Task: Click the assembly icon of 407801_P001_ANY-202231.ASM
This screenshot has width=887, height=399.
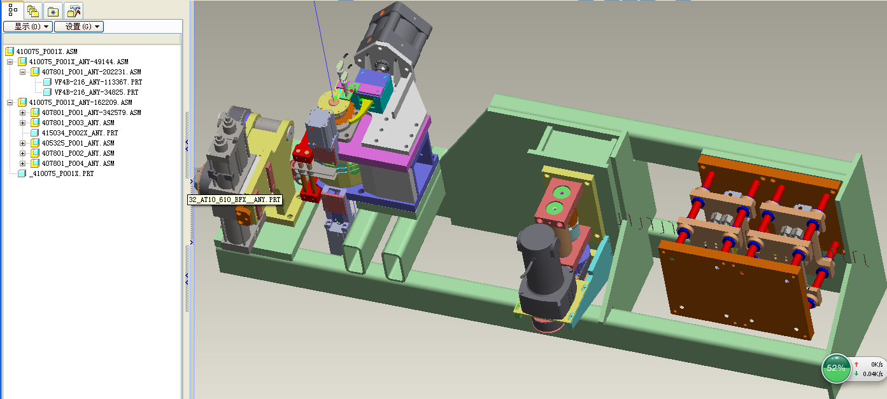Action: tap(34, 72)
